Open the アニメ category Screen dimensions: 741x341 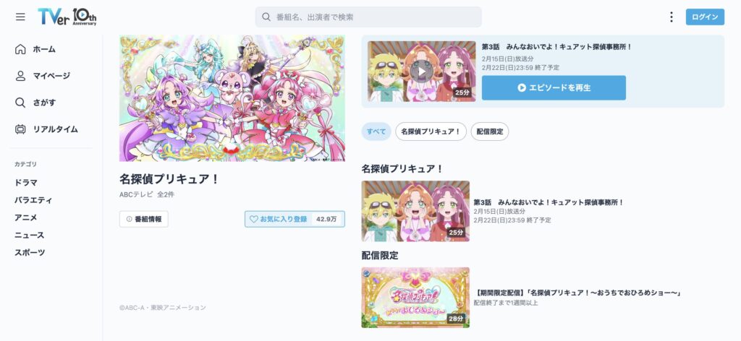[25, 217]
